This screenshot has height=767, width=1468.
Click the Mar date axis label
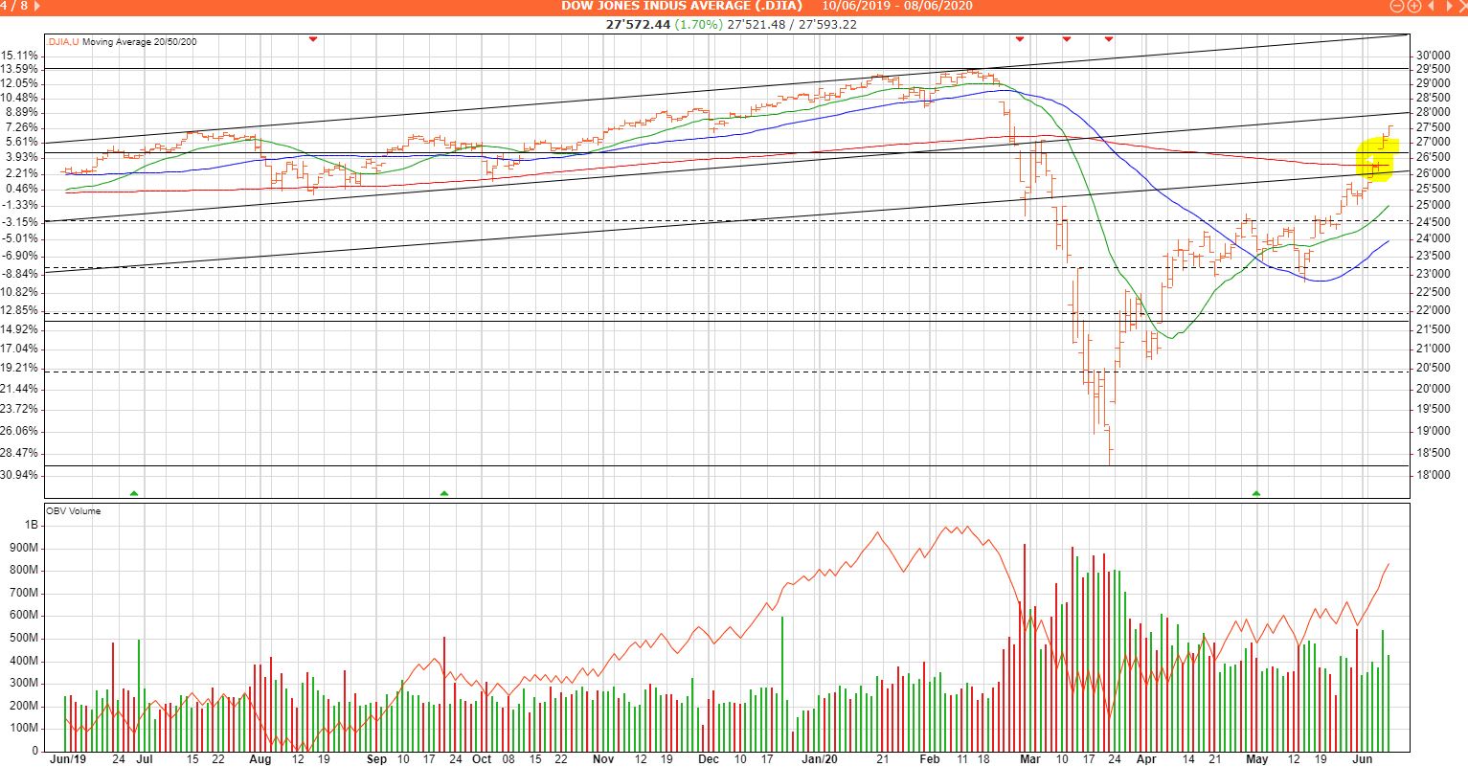coord(1029,759)
